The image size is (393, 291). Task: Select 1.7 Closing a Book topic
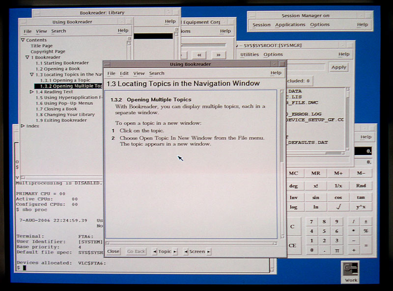tap(56, 109)
